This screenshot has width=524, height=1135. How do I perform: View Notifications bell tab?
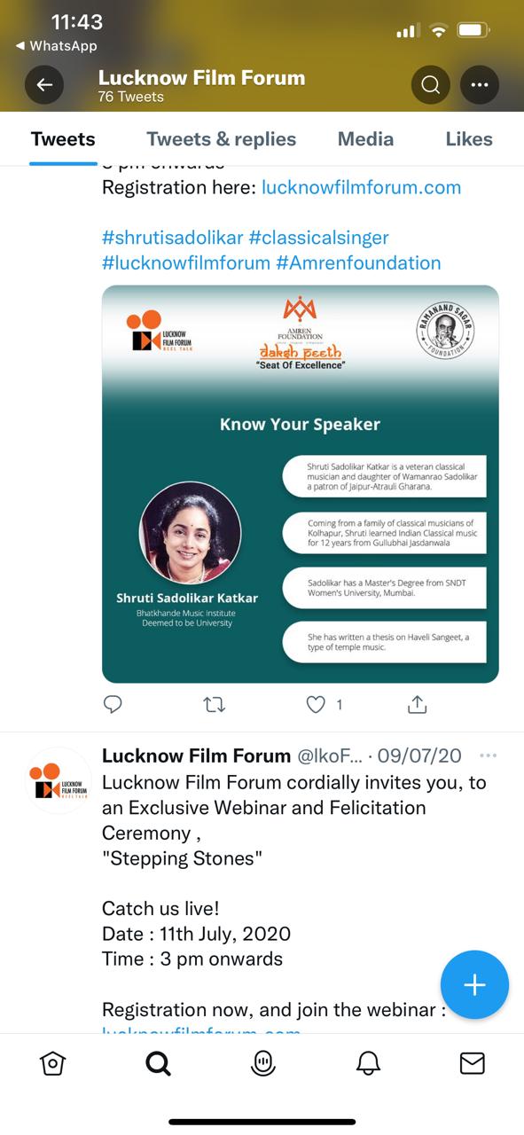coord(368,1063)
